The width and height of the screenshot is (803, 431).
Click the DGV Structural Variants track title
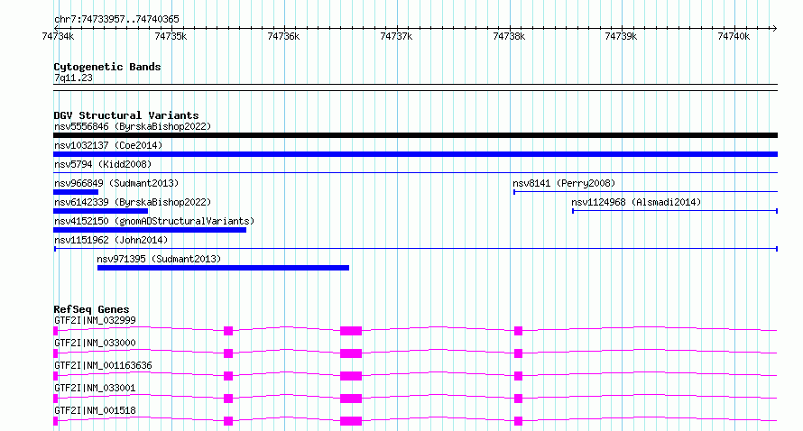coord(126,115)
